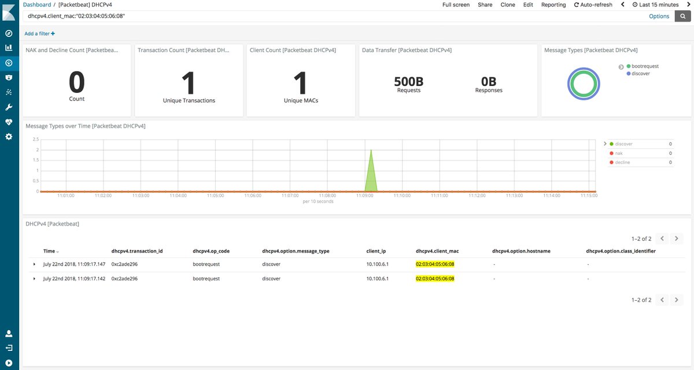Open Dashboard icon in the sidebar

click(x=9, y=62)
